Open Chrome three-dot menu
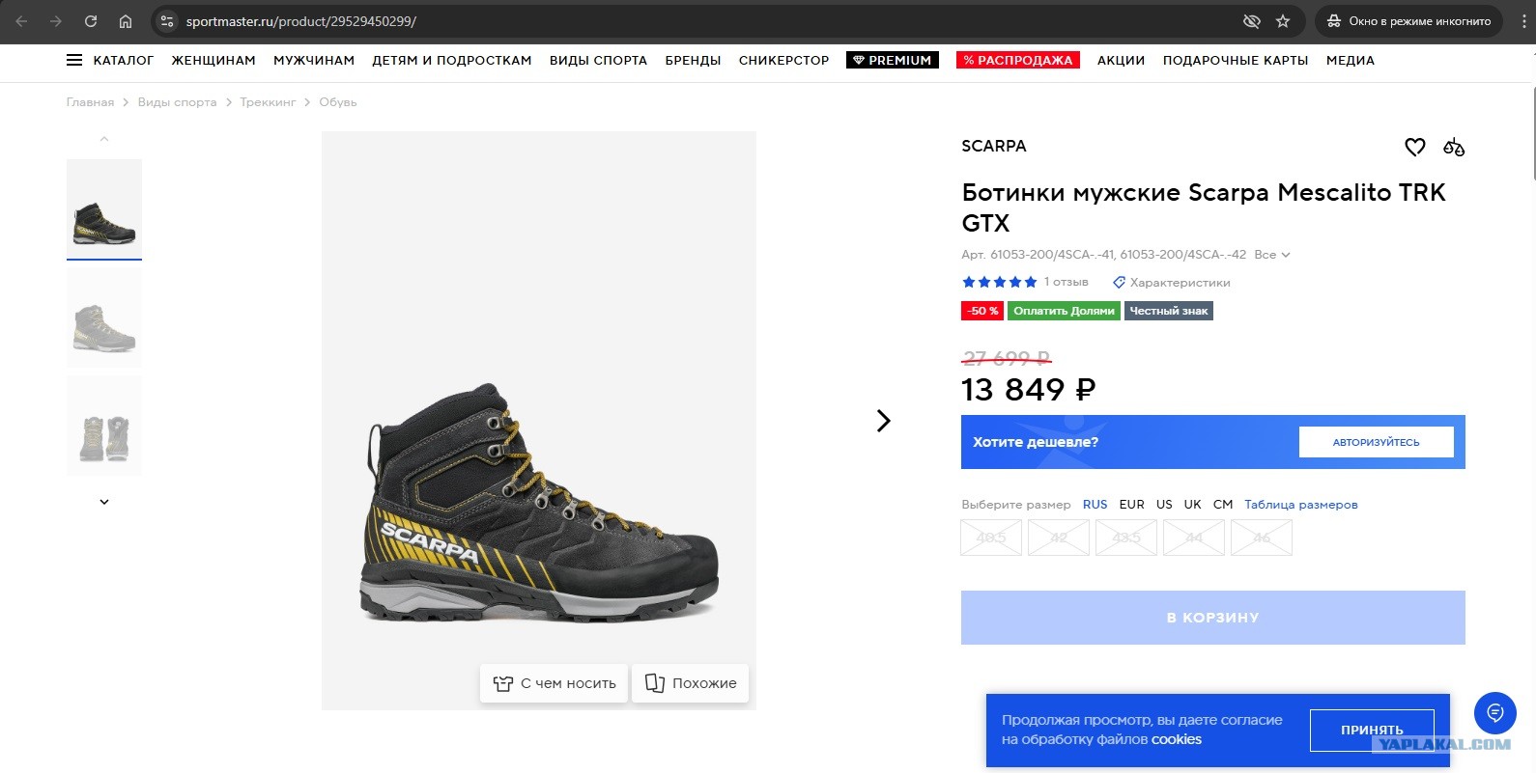 coord(1524,21)
